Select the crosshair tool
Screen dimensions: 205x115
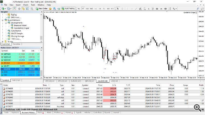click(122, 9)
